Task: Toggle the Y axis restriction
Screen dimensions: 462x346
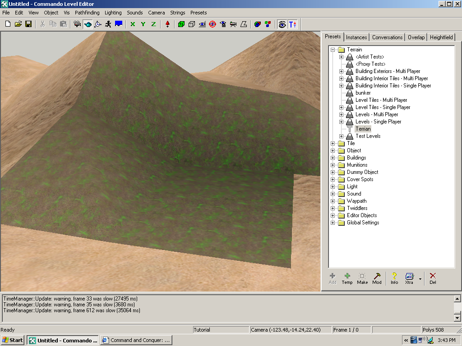Action: click(143, 24)
